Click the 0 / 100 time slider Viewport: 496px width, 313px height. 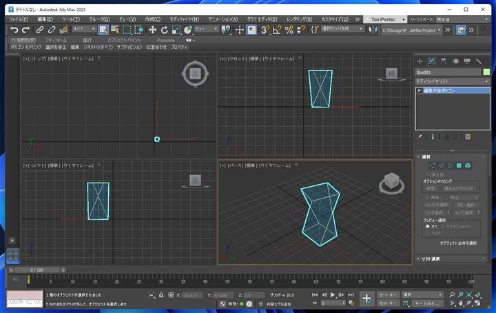click(x=37, y=270)
